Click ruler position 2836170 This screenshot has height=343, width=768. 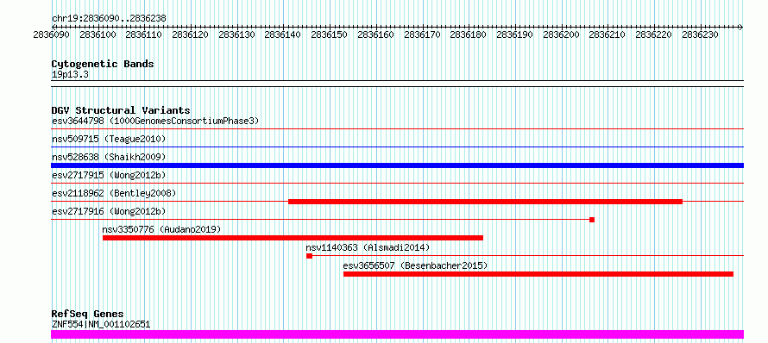coord(422,35)
